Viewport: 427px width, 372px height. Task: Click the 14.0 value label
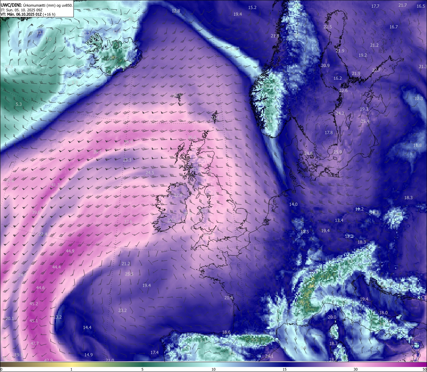293,204
